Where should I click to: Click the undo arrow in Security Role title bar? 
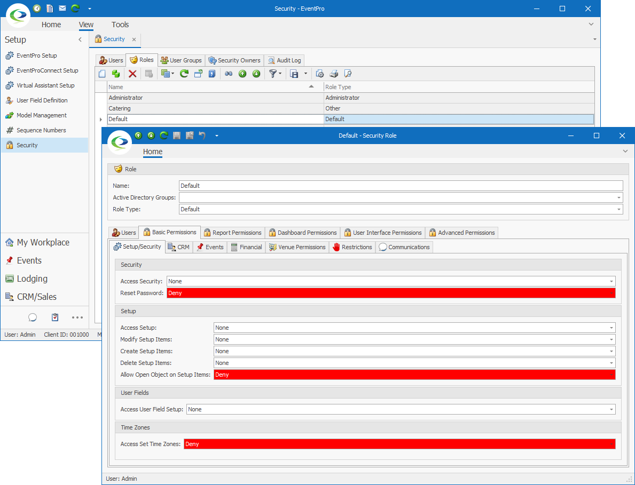coord(202,136)
